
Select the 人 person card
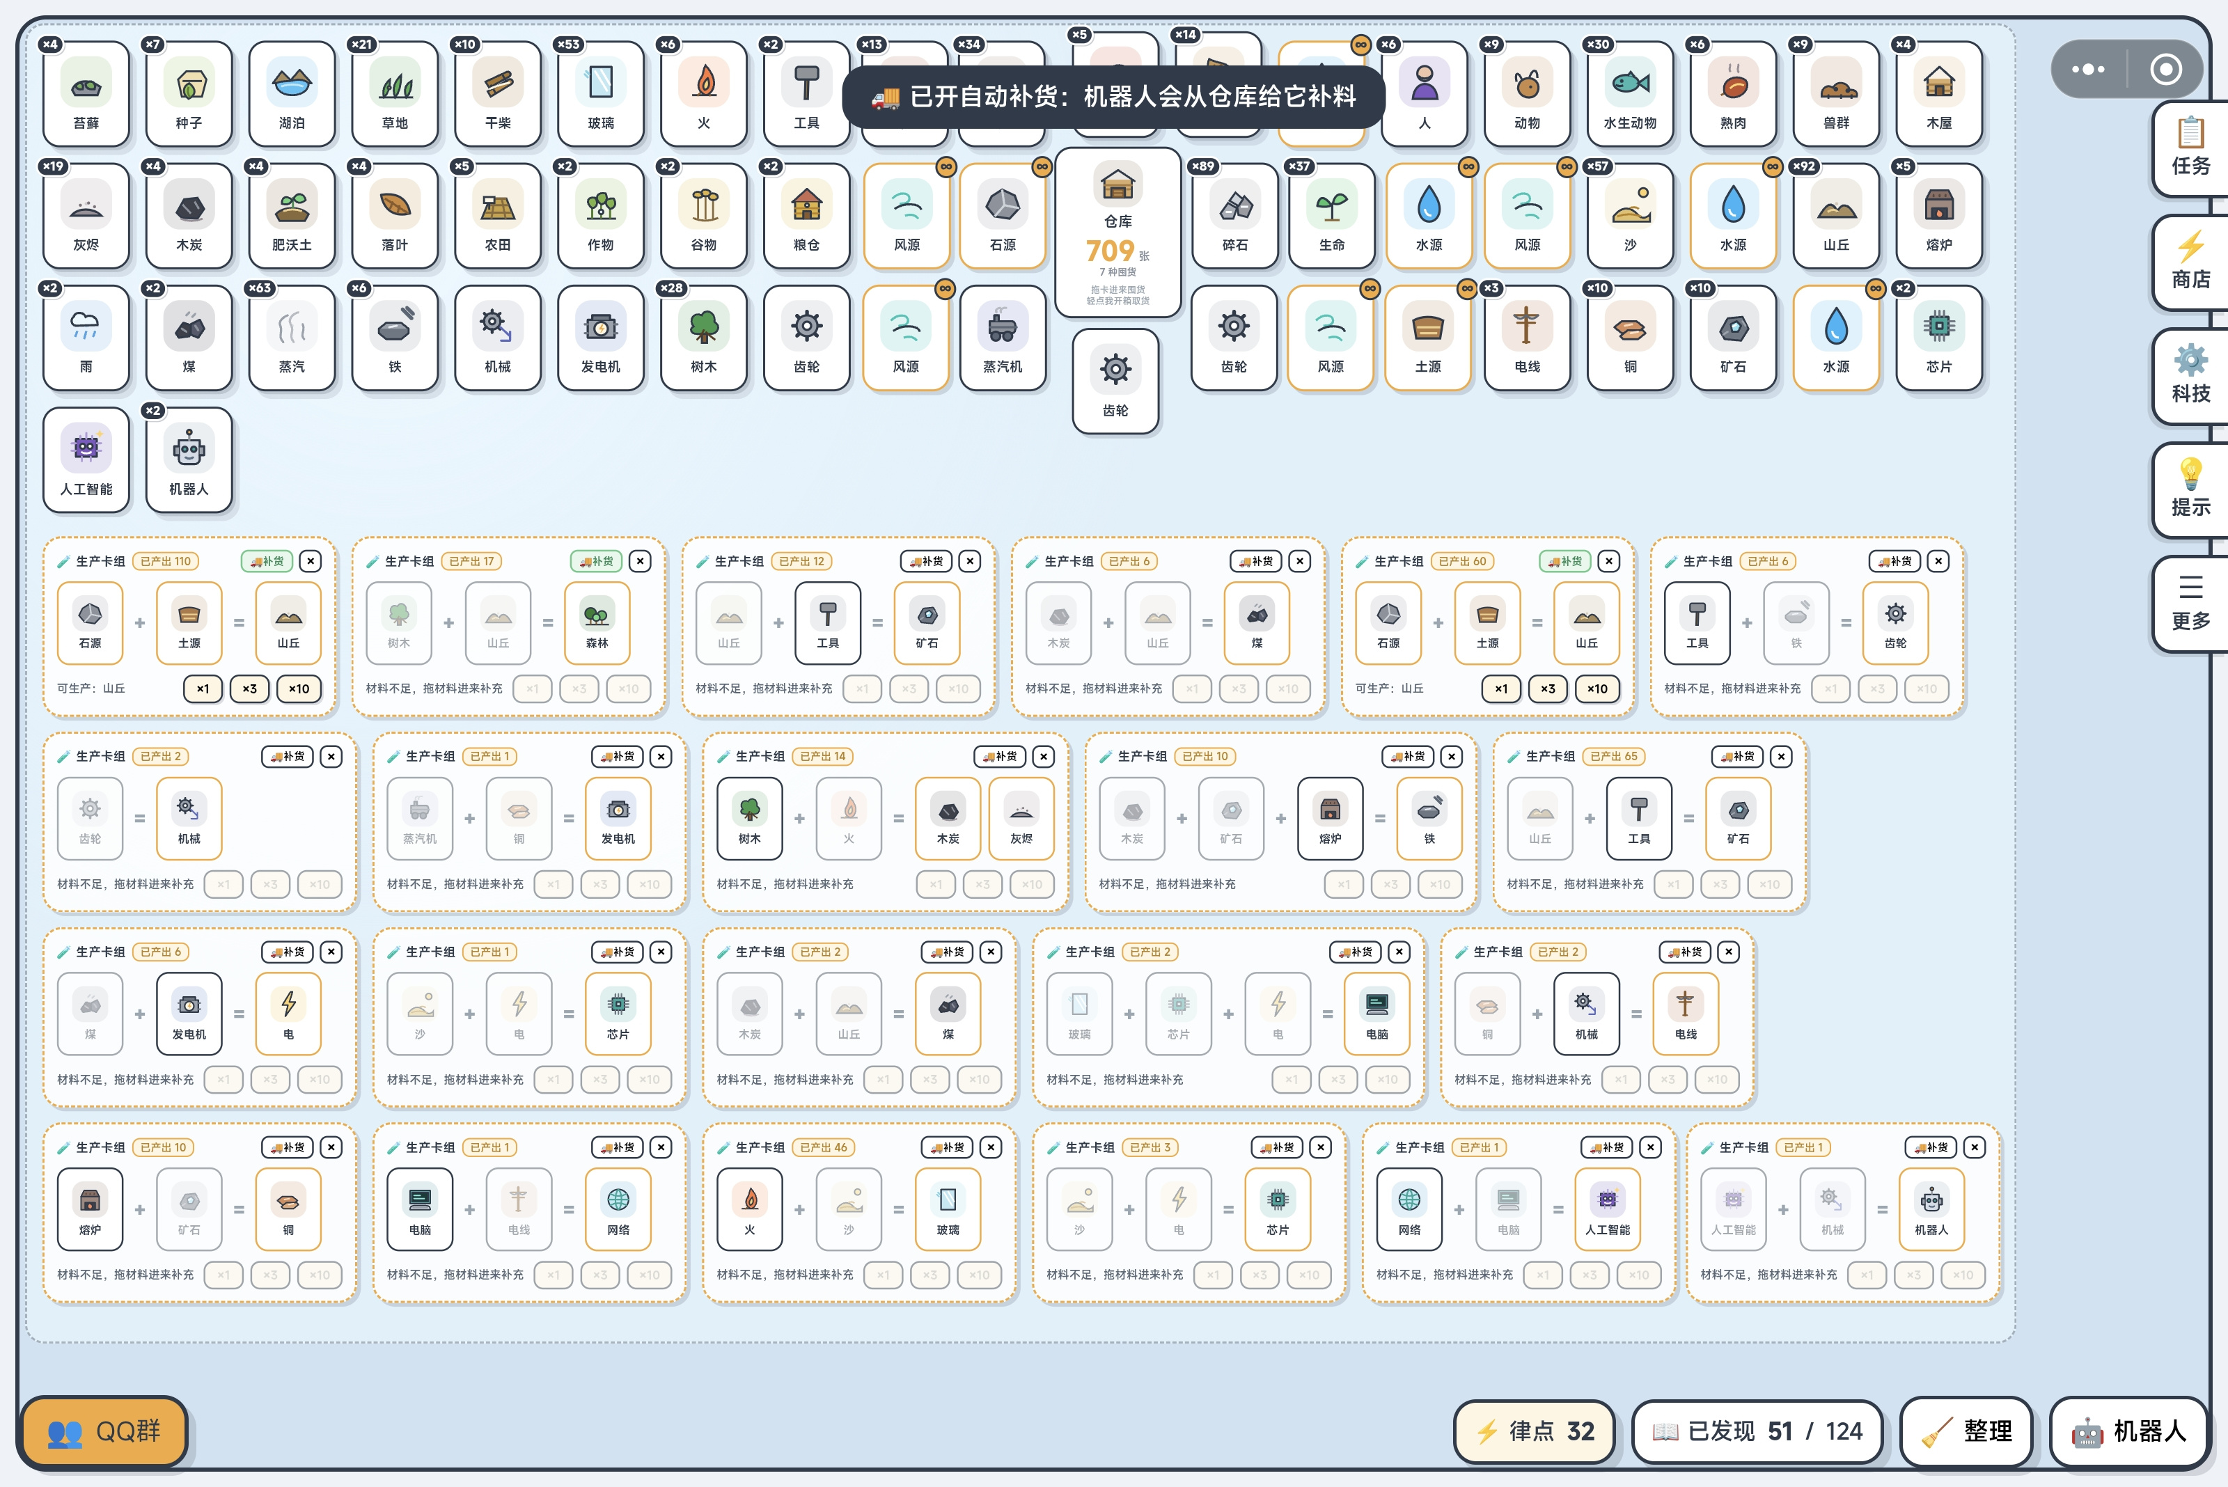click(1424, 94)
